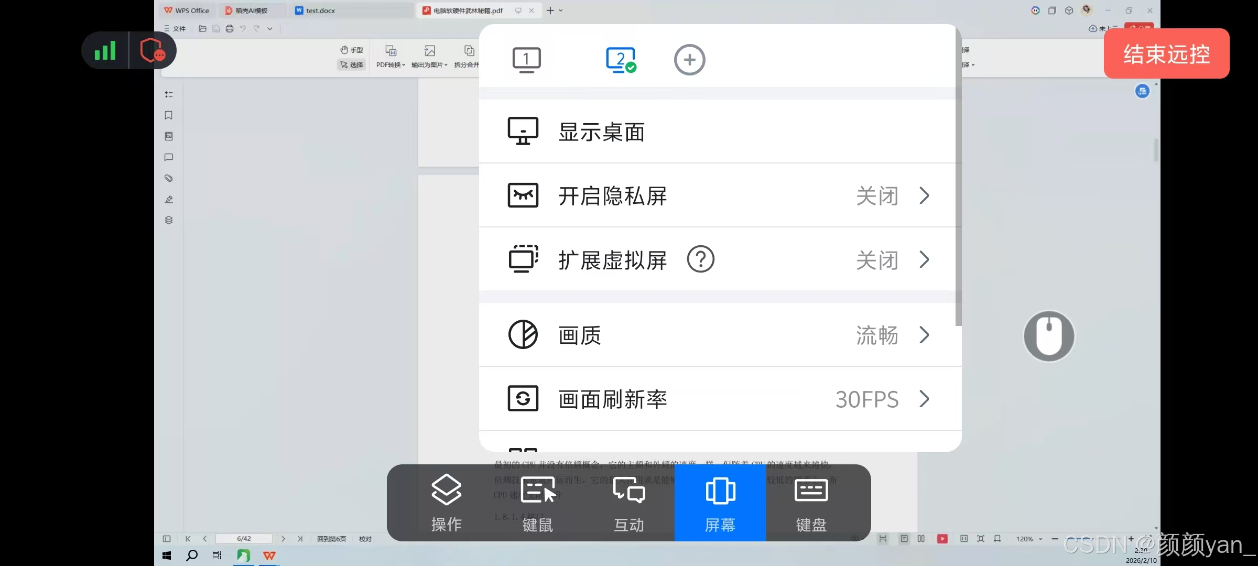Click help icon next to 扩展虚拟屏
The width and height of the screenshot is (1258, 566).
coord(700,259)
